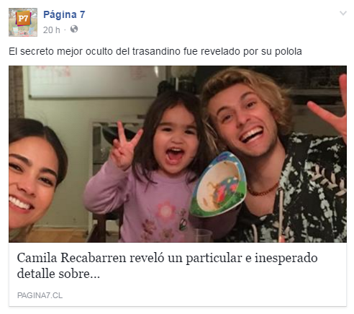The image size is (354, 314).
Task: Open the article preview photo
Action: click(x=178, y=154)
